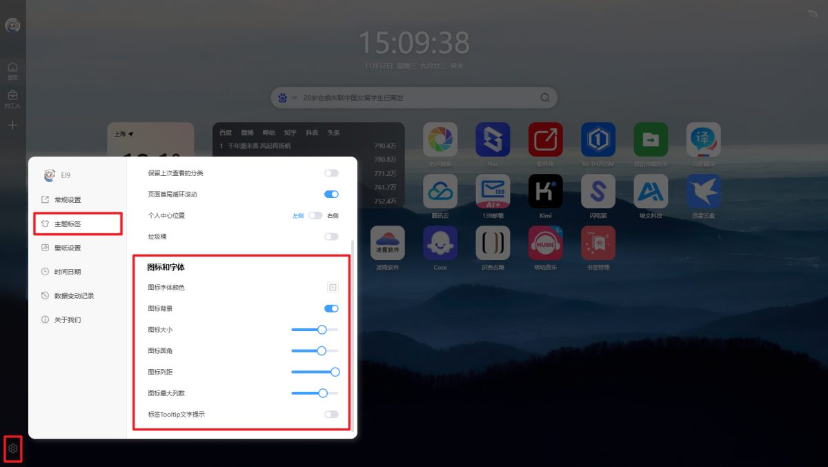
Task: Open the 腾讯云 cloud icon
Action: tap(440, 191)
